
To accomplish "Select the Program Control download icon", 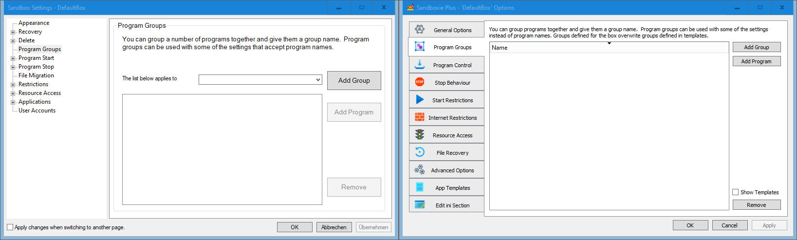I will [420, 65].
